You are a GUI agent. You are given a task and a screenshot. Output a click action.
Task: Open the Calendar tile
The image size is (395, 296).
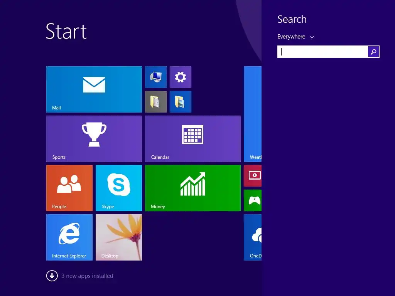click(x=193, y=139)
